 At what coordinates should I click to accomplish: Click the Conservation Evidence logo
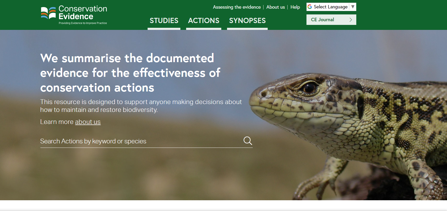(x=74, y=15)
